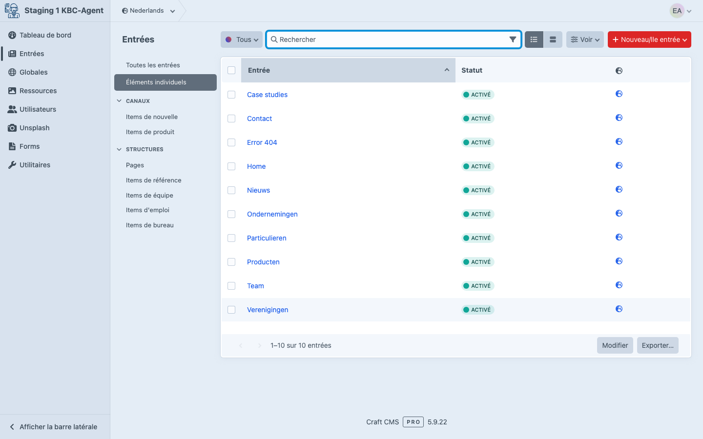Open the Nieuws entry
This screenshot has height=439, width=703.
[258, 190]
